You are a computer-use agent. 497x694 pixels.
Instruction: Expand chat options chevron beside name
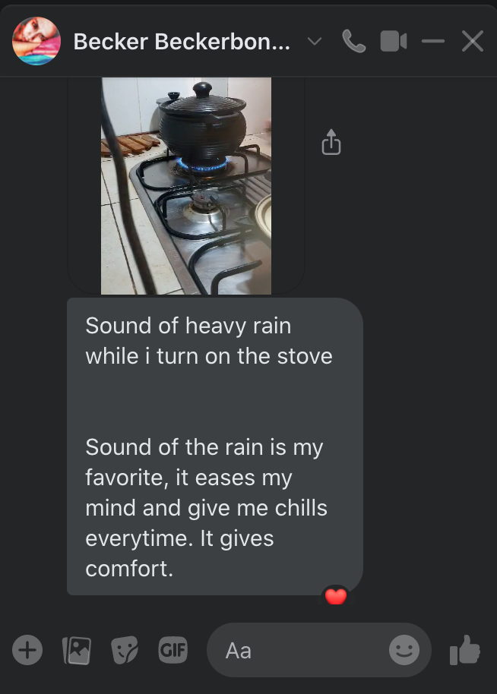click(x=315, y=42)
